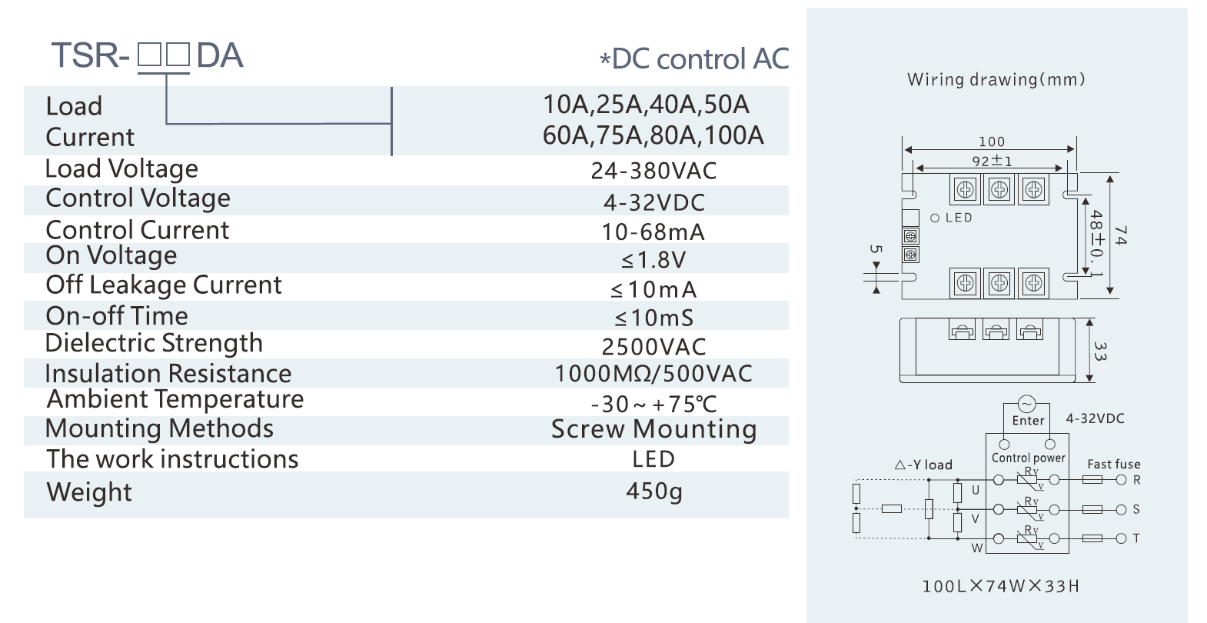The height and width of the screenshot is (623, 1207).
Task: Click the upper small control terminal on the left edge
Action: [x=910, y=236]
